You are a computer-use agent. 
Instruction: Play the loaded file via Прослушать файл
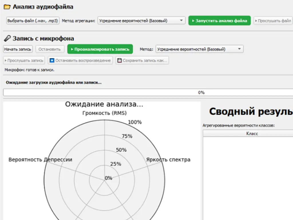[x=273, y=21]
